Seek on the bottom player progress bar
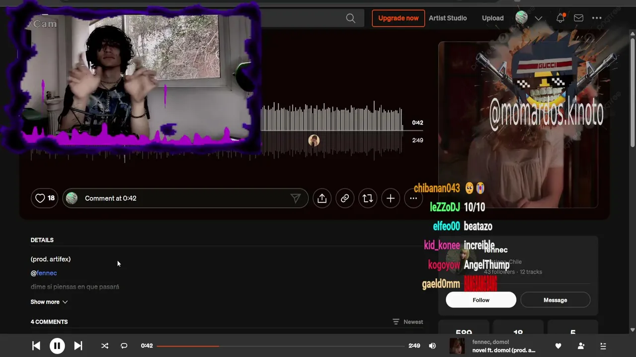Screen dimensions: 636x357 (x=281, y=346)
